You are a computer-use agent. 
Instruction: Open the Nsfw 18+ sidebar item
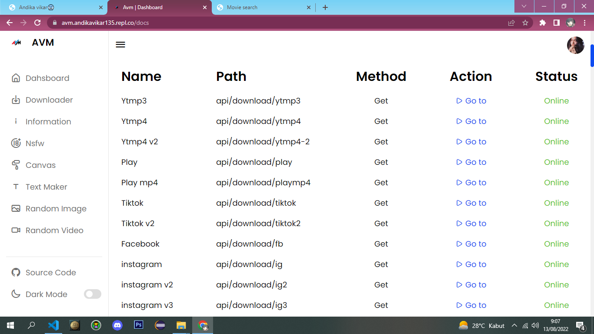click(x=34, y=144)
